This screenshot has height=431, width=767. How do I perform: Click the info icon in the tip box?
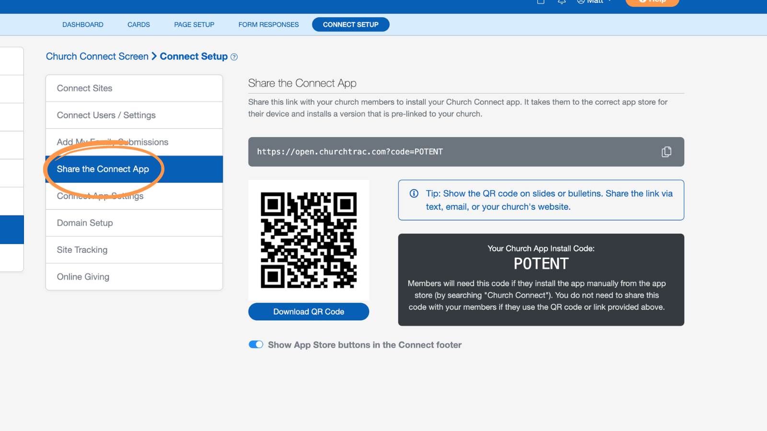414,193
